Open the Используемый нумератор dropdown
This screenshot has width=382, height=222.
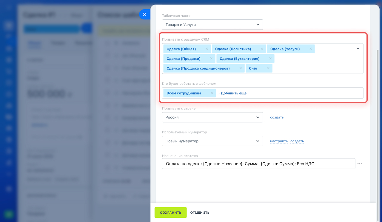click(x=212, y=141)
